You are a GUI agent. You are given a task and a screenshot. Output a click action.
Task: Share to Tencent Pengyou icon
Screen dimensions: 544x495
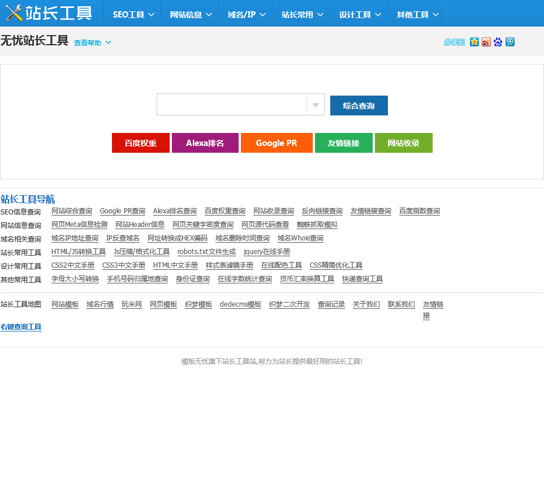tap(510, 42)
